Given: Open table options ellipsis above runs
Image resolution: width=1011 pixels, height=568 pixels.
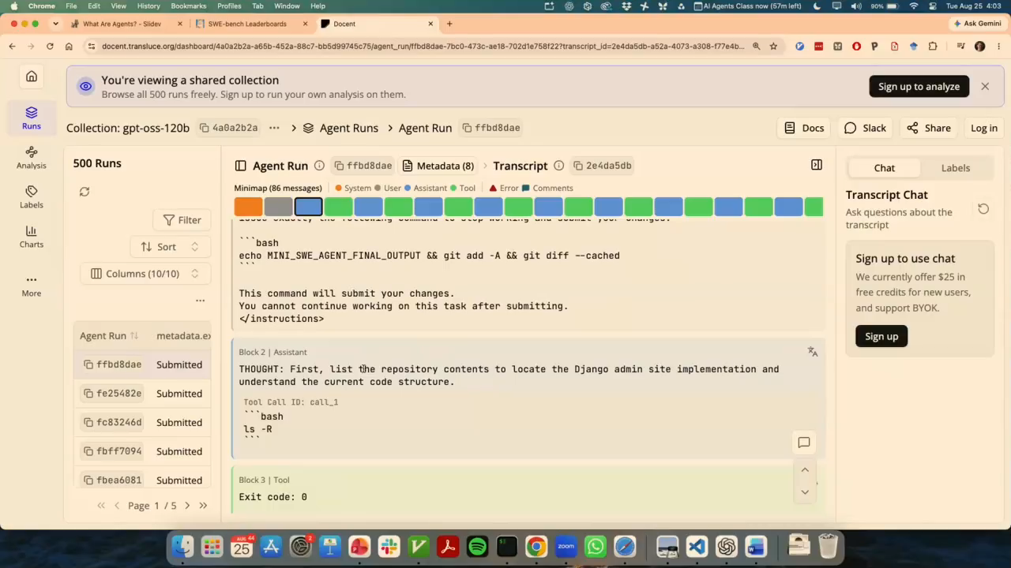Looking at the screenshot, I should (200, 301).
